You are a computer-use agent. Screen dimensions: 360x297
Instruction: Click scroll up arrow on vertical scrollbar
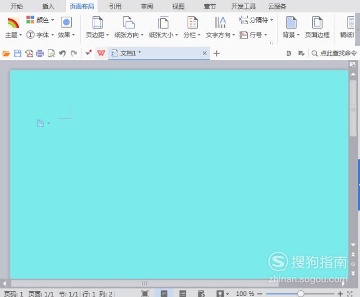[353, 74]
